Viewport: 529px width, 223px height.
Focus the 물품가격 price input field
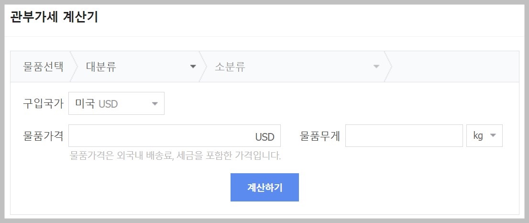click(x=160, y=136)
